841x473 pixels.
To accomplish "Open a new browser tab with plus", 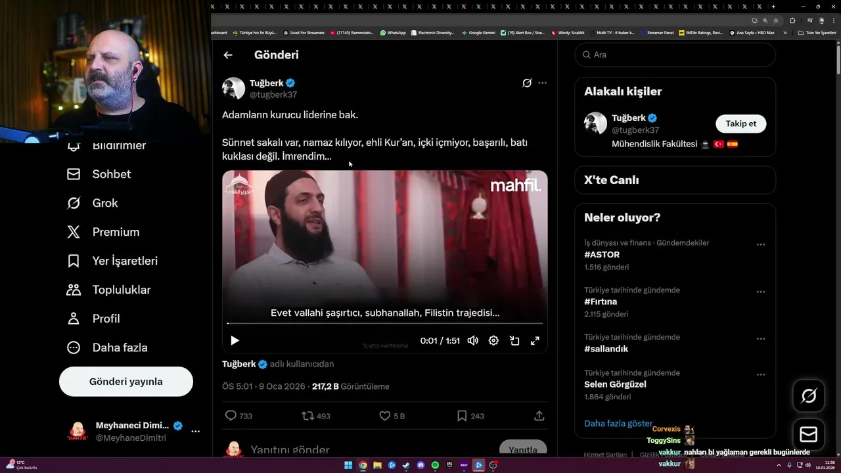I will [x=773, y=6].
